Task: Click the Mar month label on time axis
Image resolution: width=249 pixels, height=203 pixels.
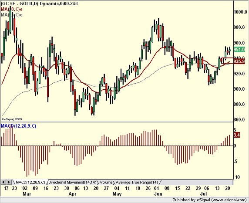Action: tap(27, 194)
